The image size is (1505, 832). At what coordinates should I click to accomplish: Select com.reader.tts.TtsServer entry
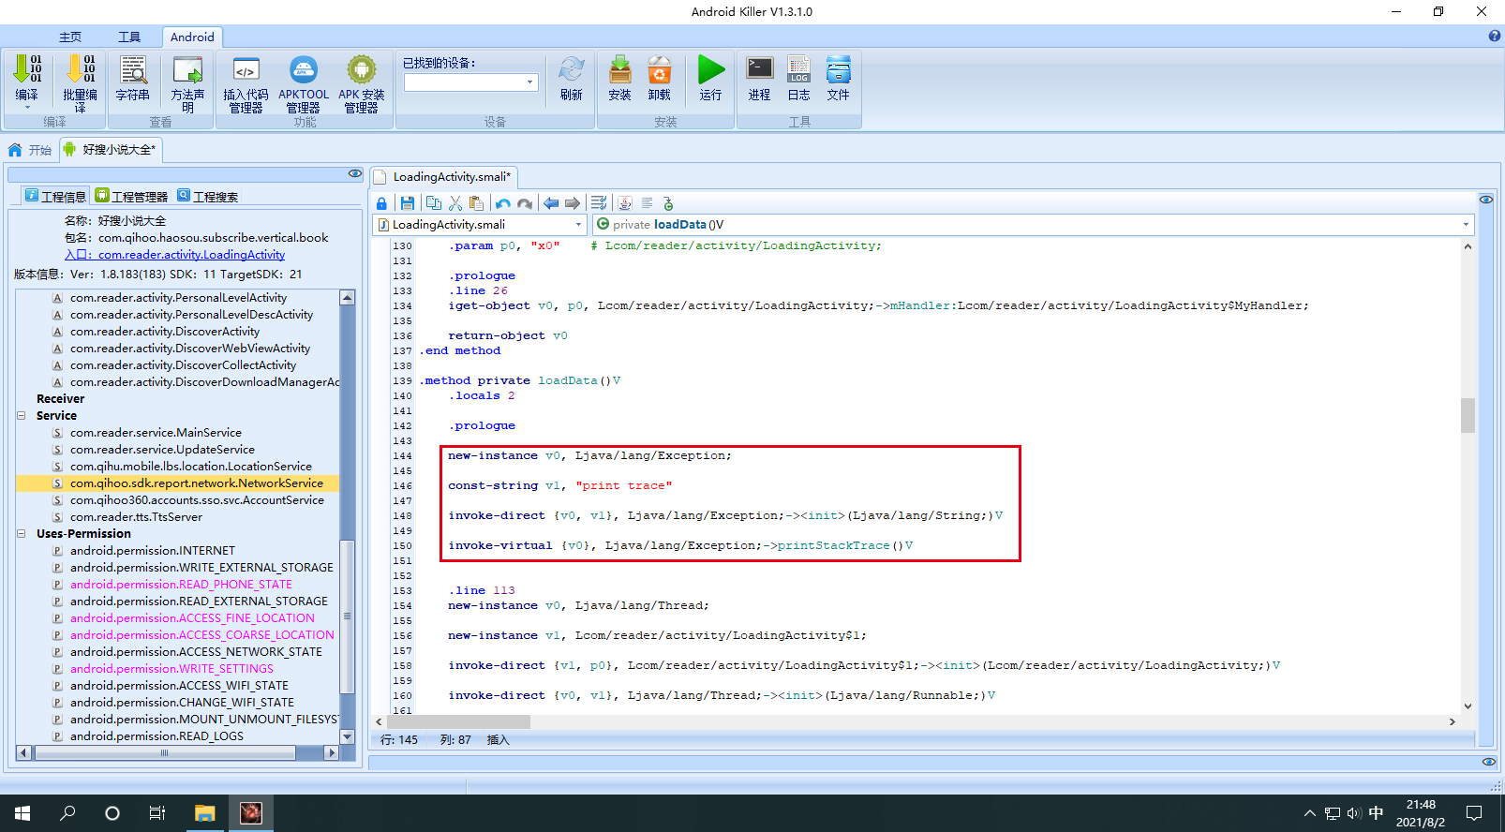(x=136, y=517)
